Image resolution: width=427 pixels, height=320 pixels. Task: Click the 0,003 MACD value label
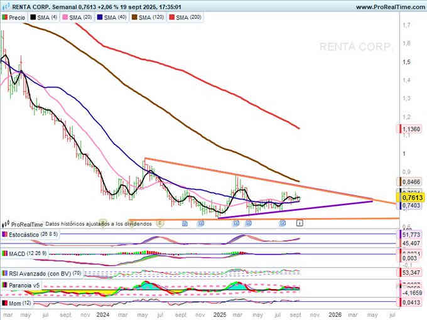[409, 258]
